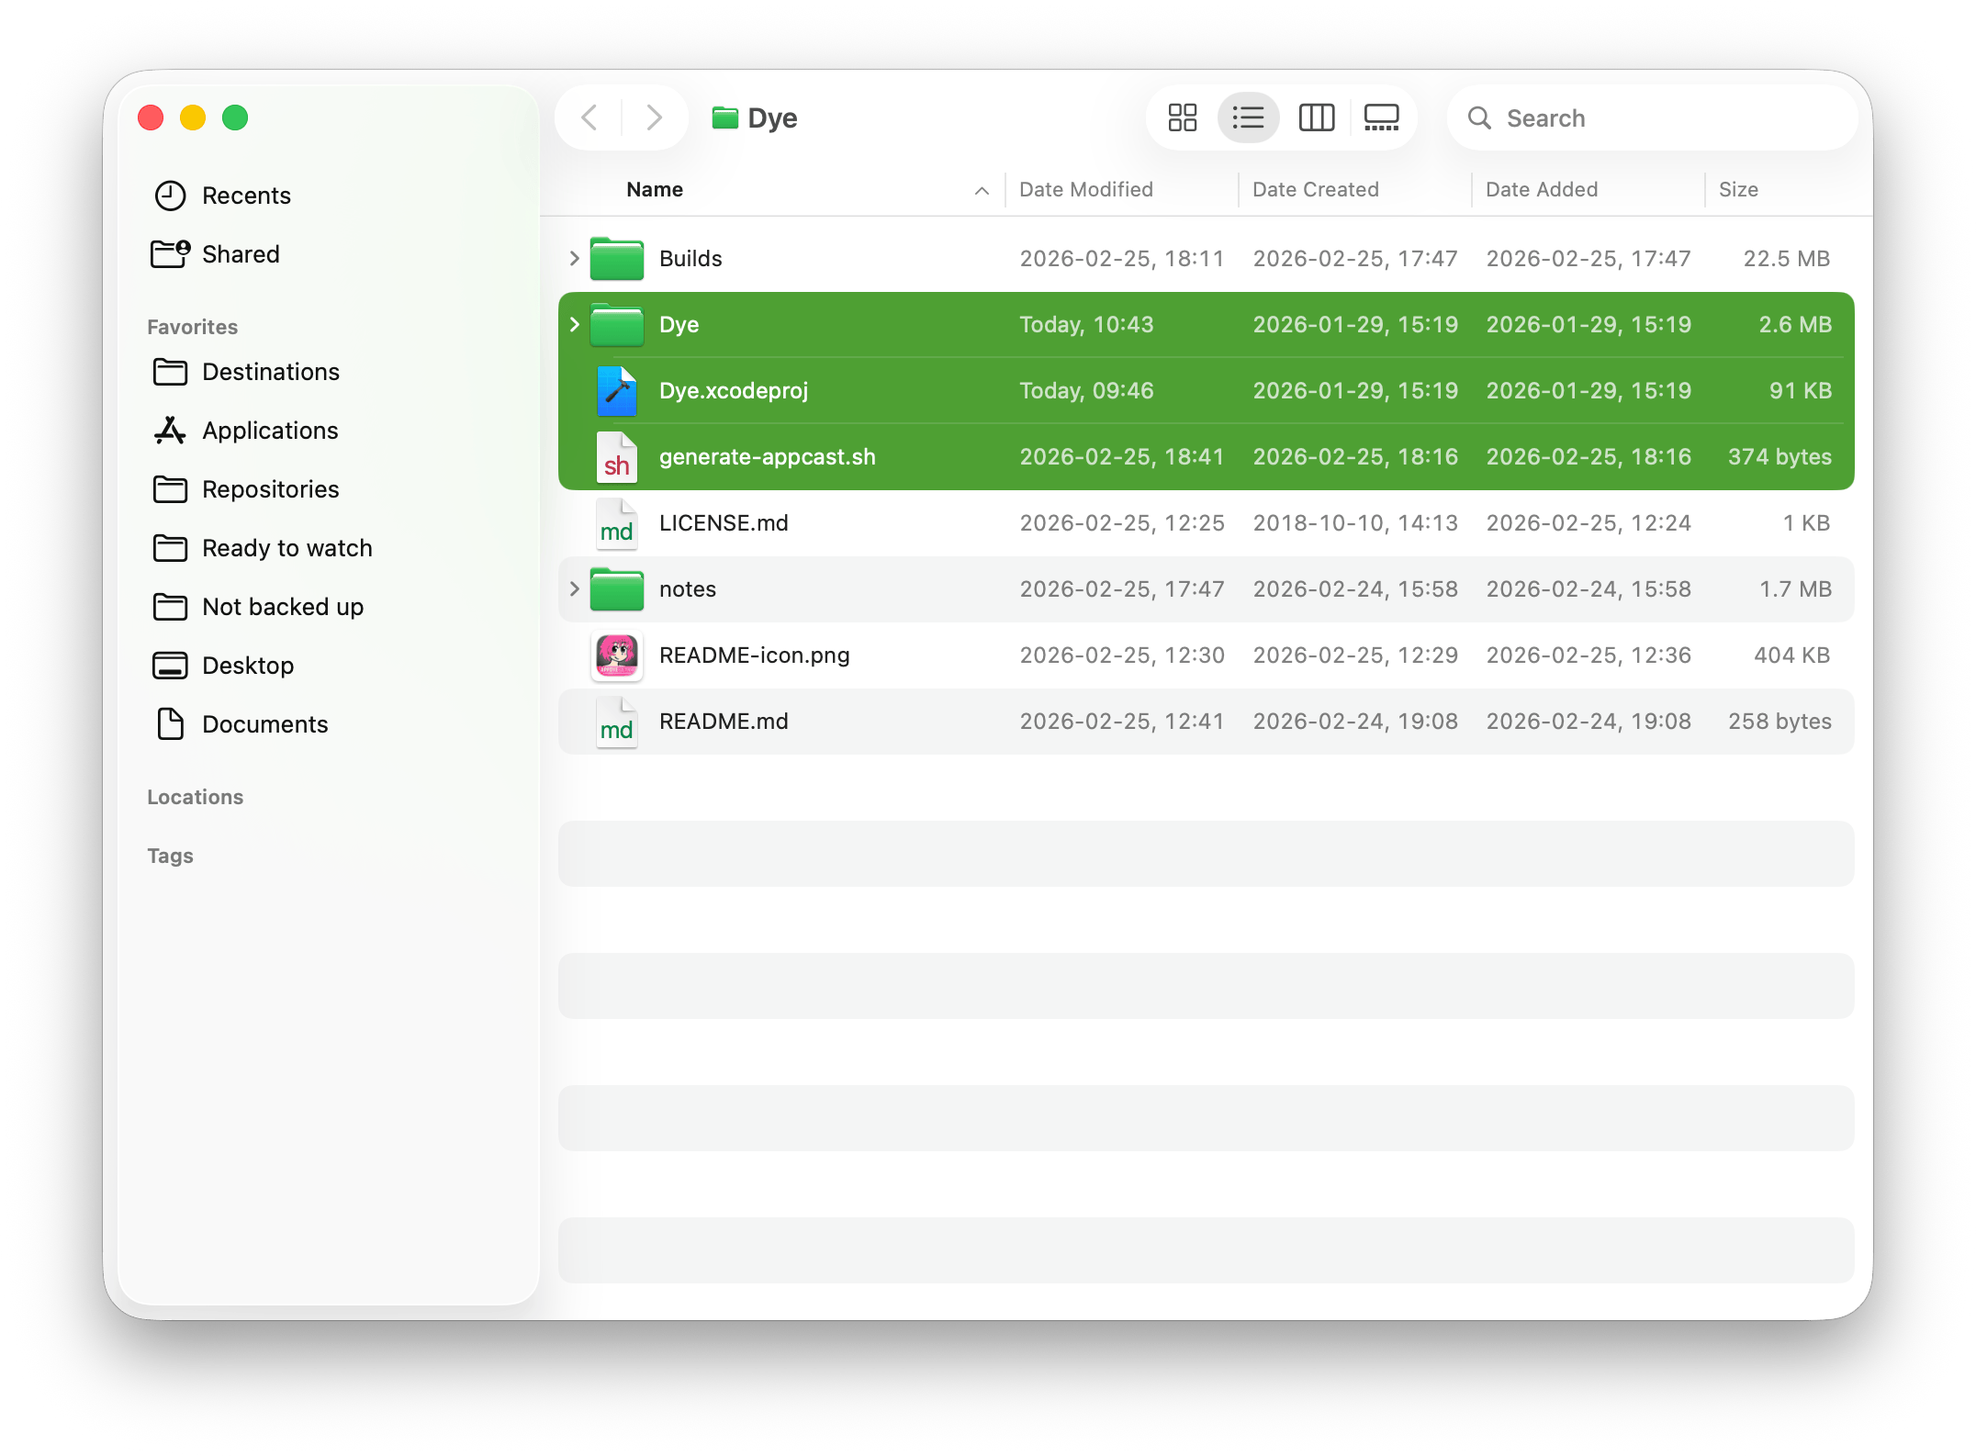The height and width of the screenshot is (1456, 1976).
Task: Select README-icon.png thumbnail
Action: 616,655
